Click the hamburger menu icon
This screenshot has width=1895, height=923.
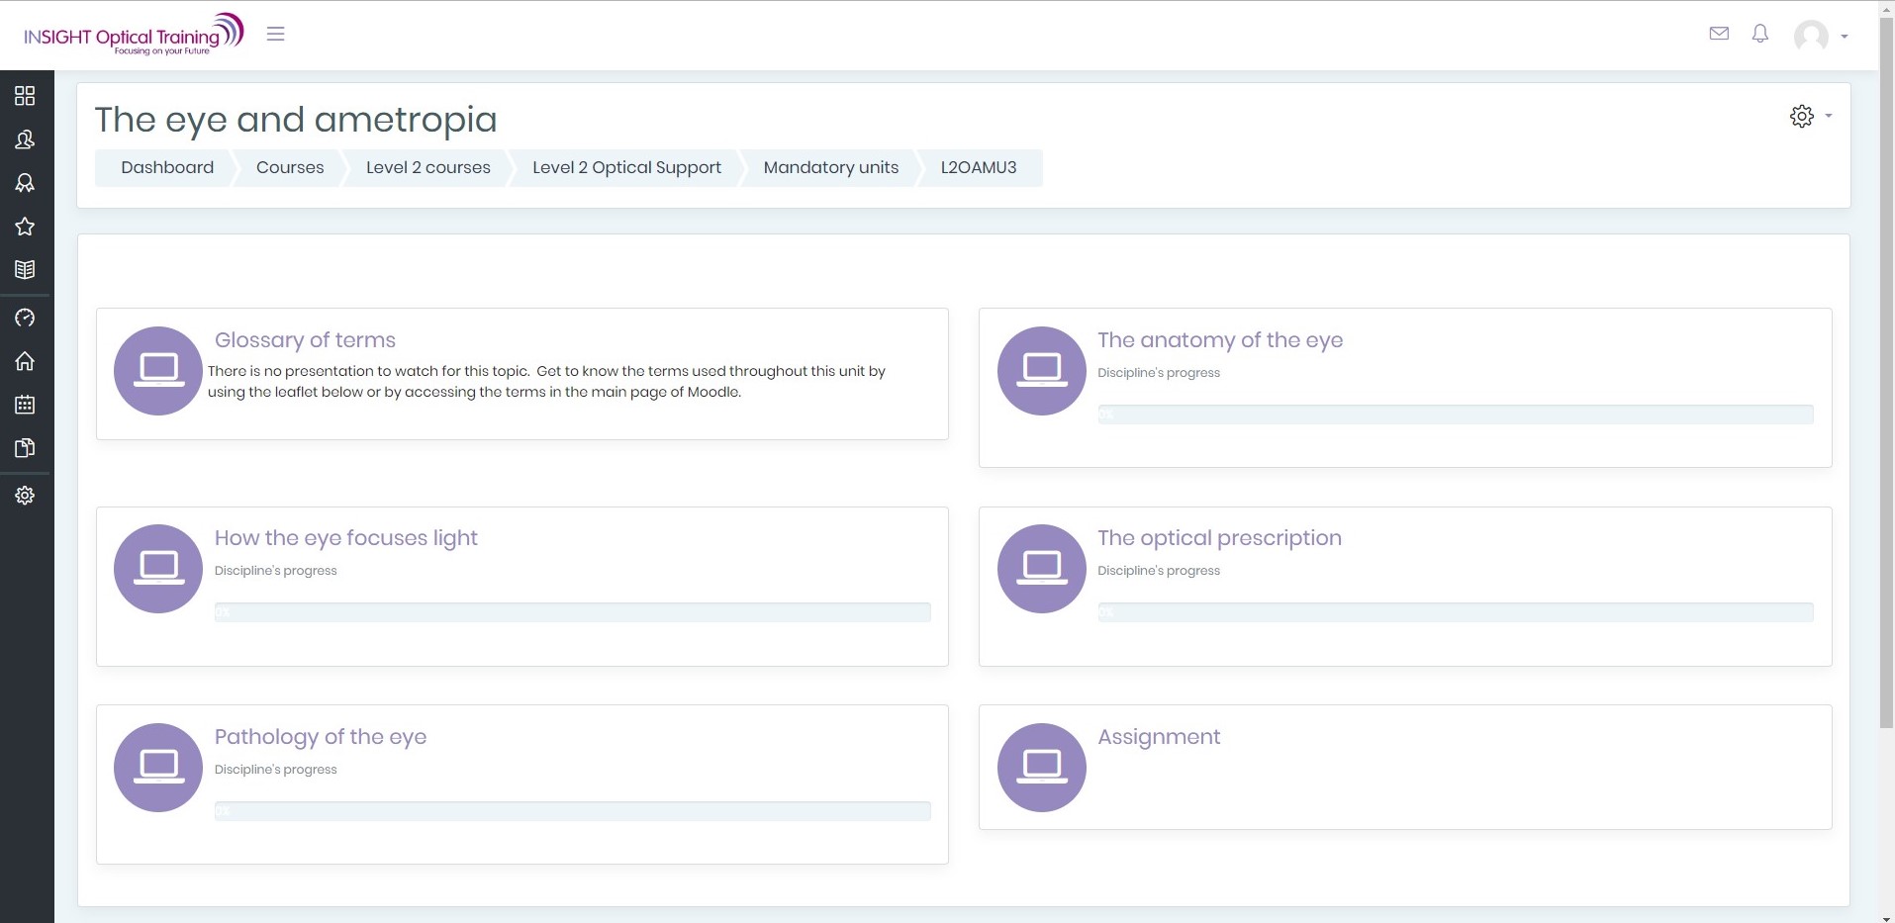pos(275,34)
